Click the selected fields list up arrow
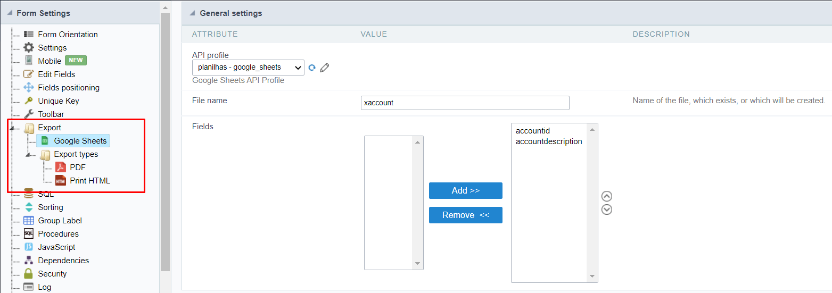The image size is (832, 293). (592, 129)
